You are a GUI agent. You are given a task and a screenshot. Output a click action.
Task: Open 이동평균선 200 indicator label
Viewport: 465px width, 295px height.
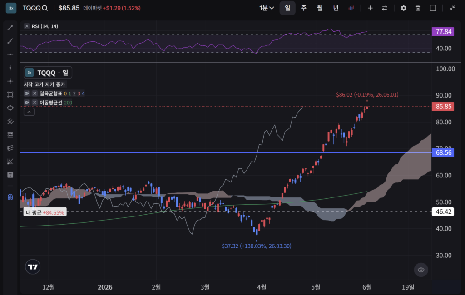pos(56,103)
